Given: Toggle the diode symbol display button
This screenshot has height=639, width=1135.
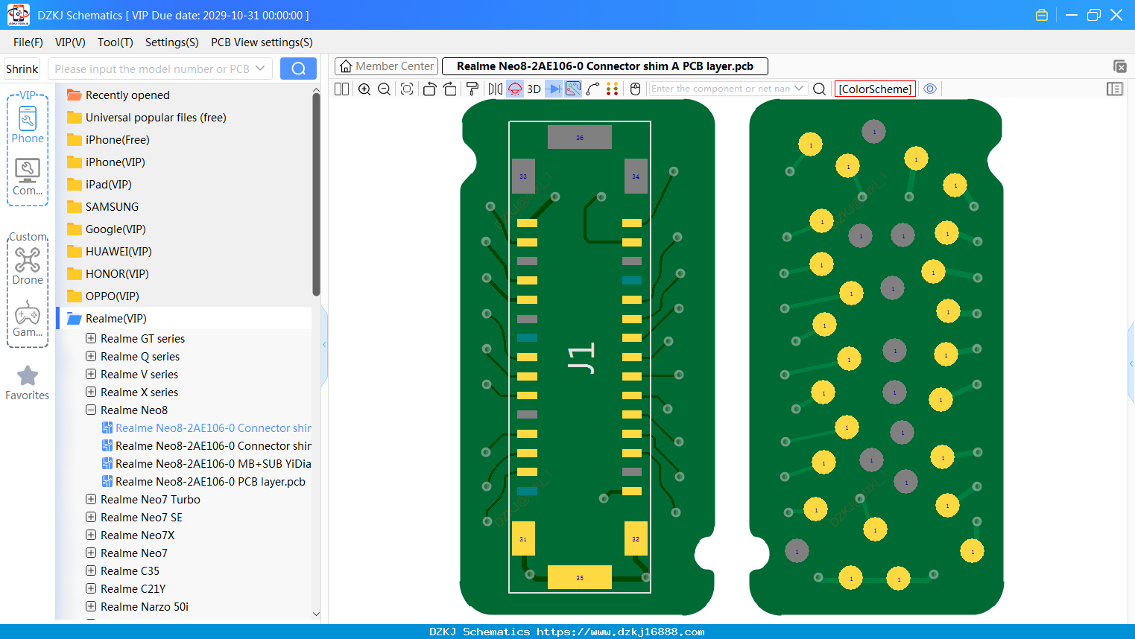Looking at the screenshot, I should point(554,89).
